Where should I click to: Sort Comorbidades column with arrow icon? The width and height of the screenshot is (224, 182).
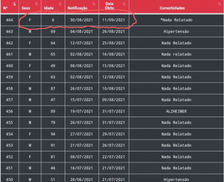(x=220, y=4)
